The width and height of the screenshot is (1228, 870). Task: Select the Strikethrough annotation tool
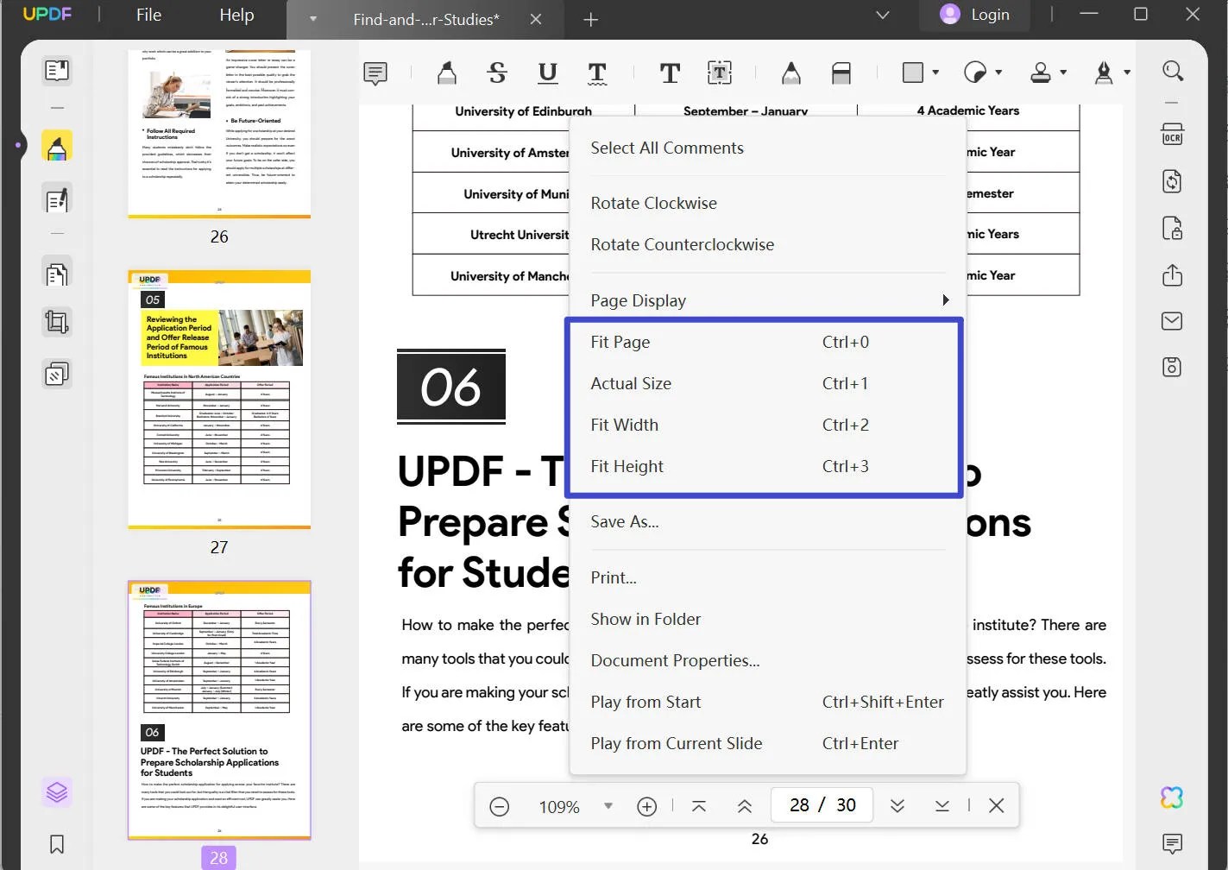coord(497,72)
